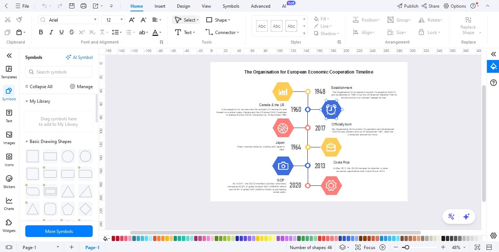Switch to the View ribbon tab

click(x=206, y=6)
